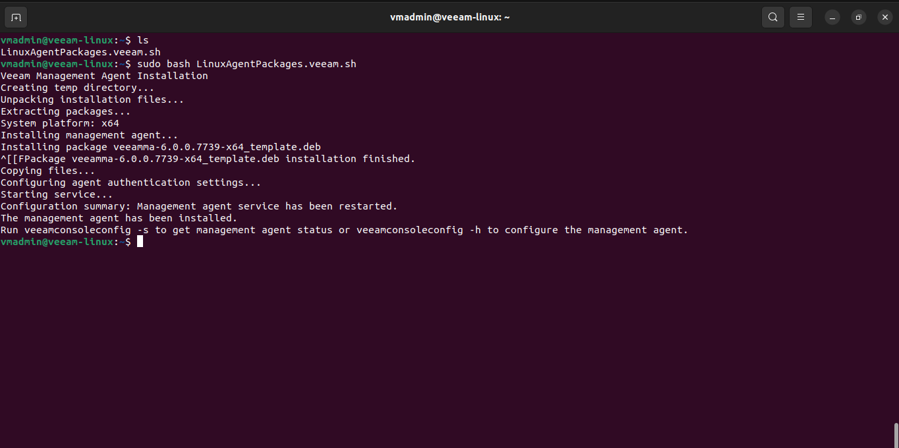
Task: Click the 'Installing package veeamma' line
Action: (161, 147)
